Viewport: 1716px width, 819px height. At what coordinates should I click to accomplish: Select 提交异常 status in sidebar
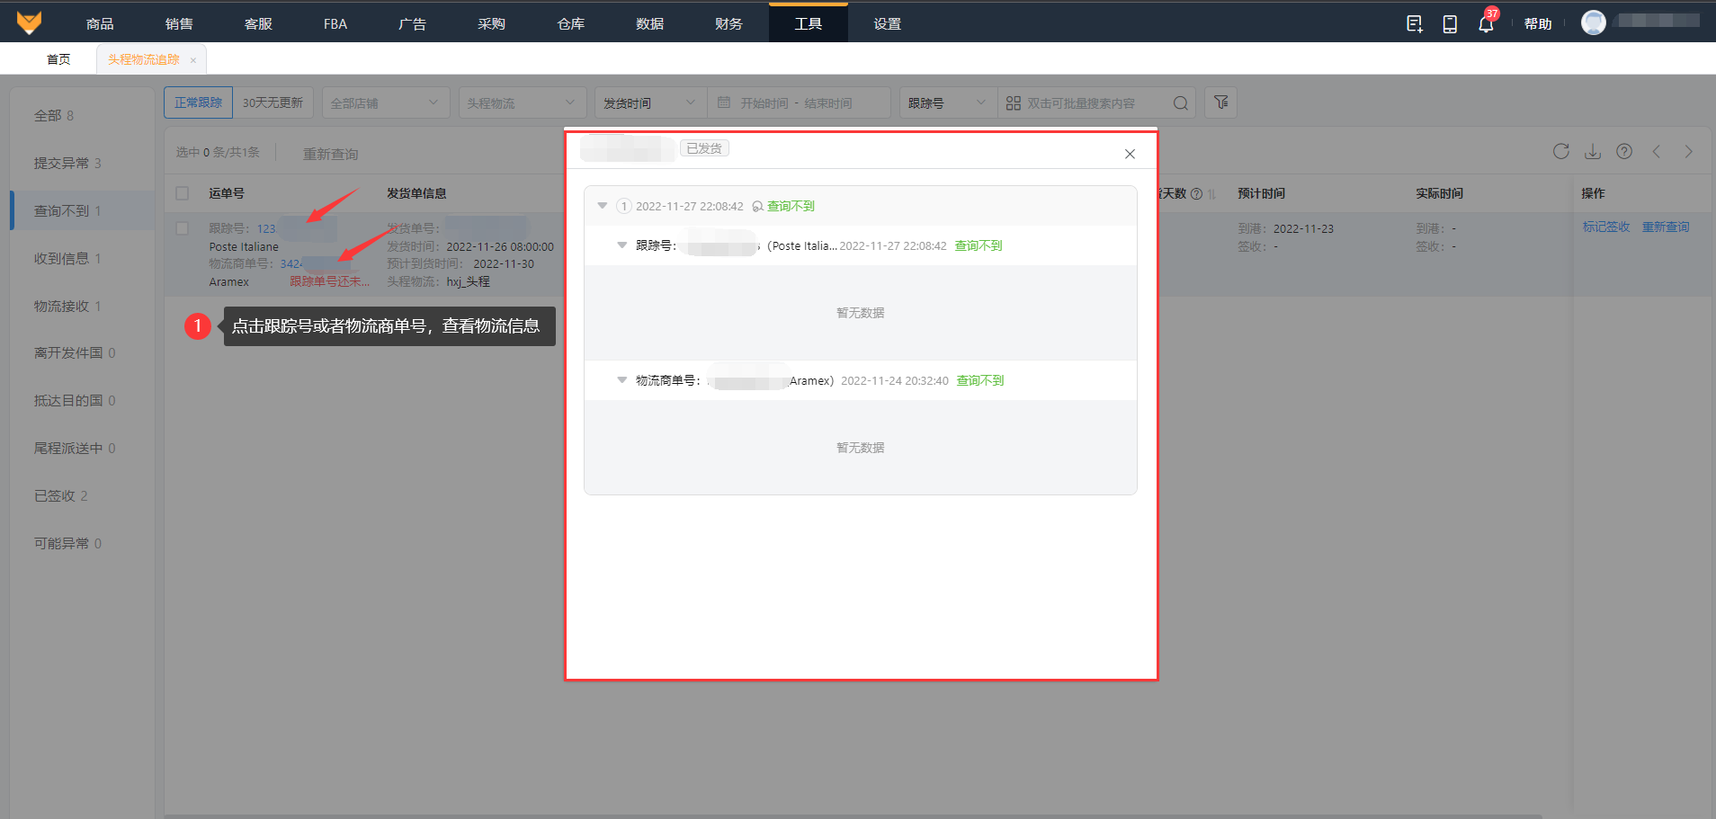click(x=83, y=163)
